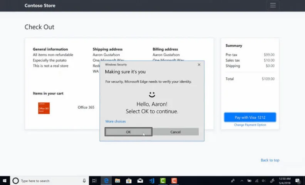Launch Microsoft Store from the taskbar

(129, 181)
